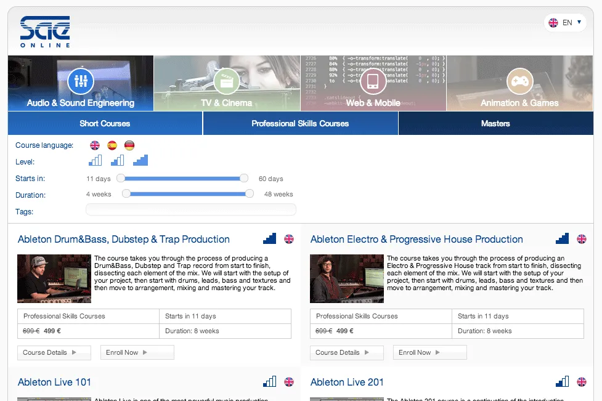The image size is (602, 401).
Task: Click '48 weeks' Duration maximum value
Action: (279, 194)
